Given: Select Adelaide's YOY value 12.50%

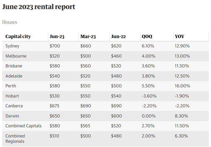Looking at the screenshot, I should (182, 76).
